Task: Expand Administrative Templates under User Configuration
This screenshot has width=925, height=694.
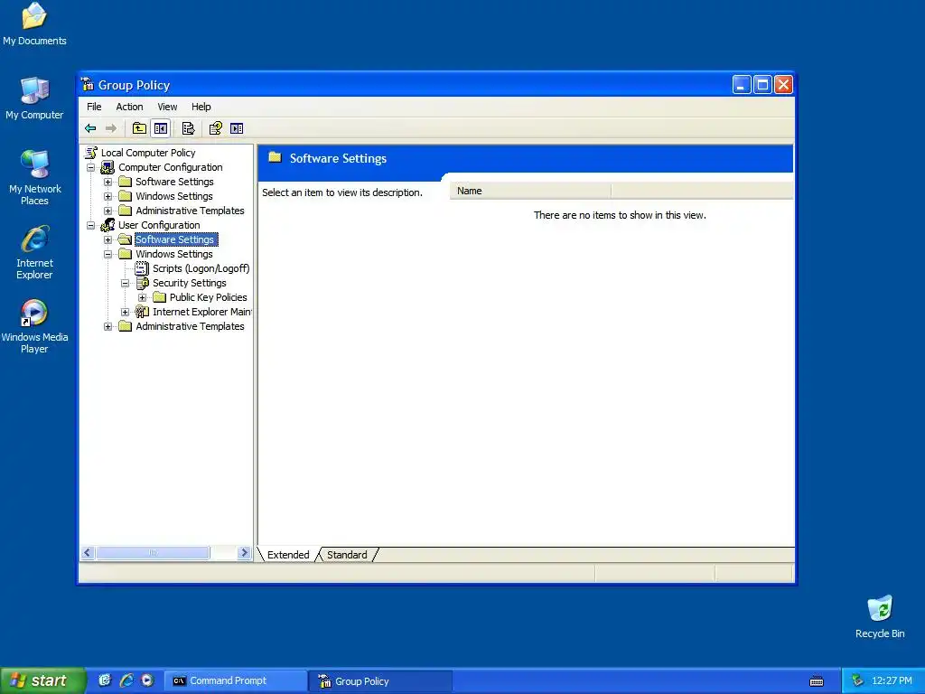Action: [108, 326]
